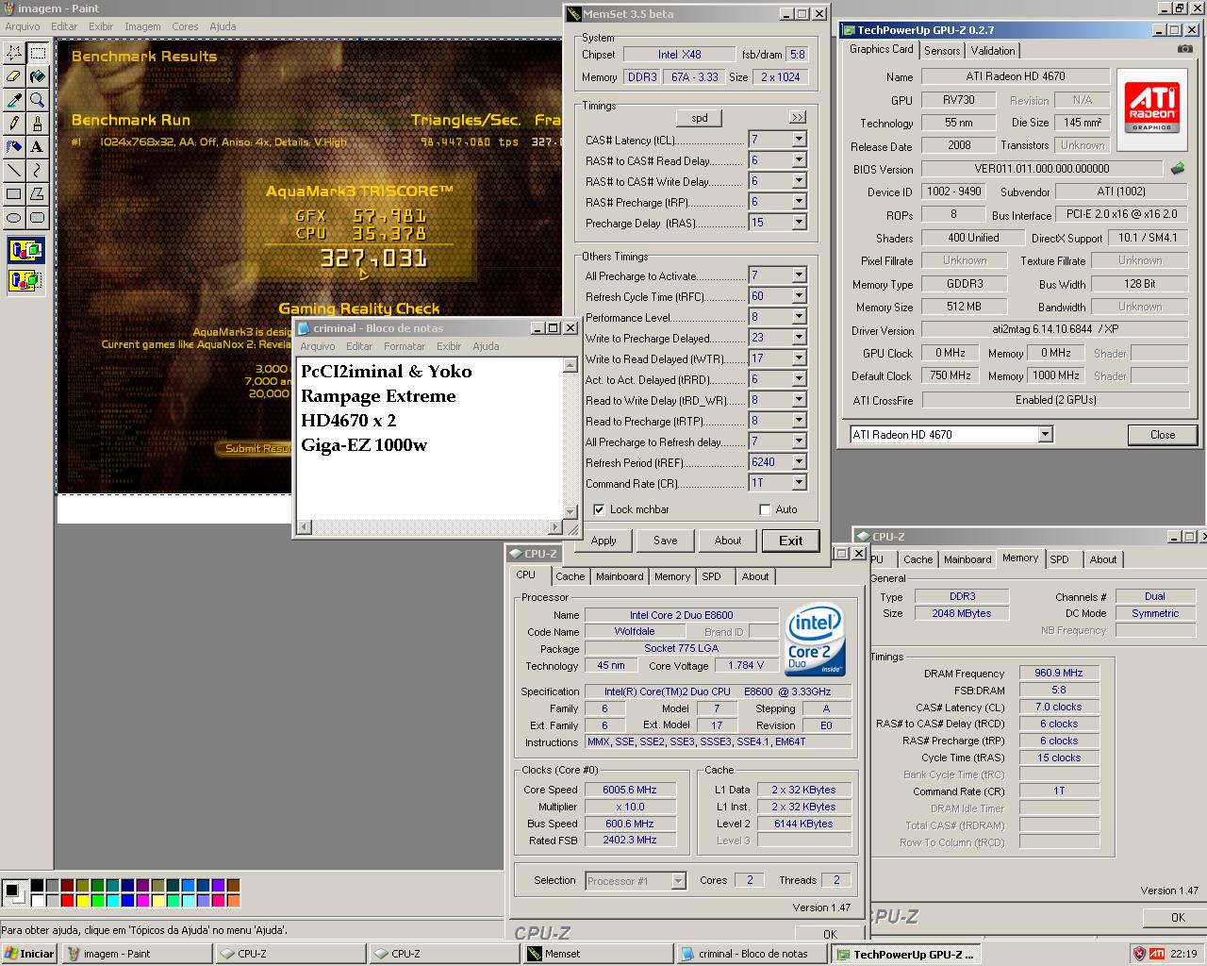This screenshot has width=1207, height=966.
Task: Click the system clock showing 22:19
Action: [1183, 954]
